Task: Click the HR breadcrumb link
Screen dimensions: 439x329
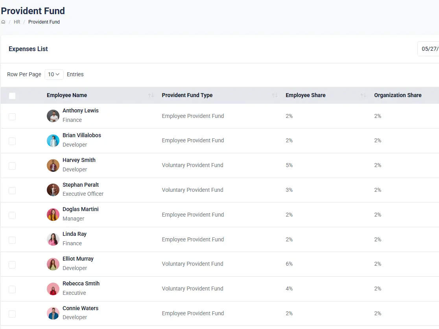Action: tap(17, 22)
